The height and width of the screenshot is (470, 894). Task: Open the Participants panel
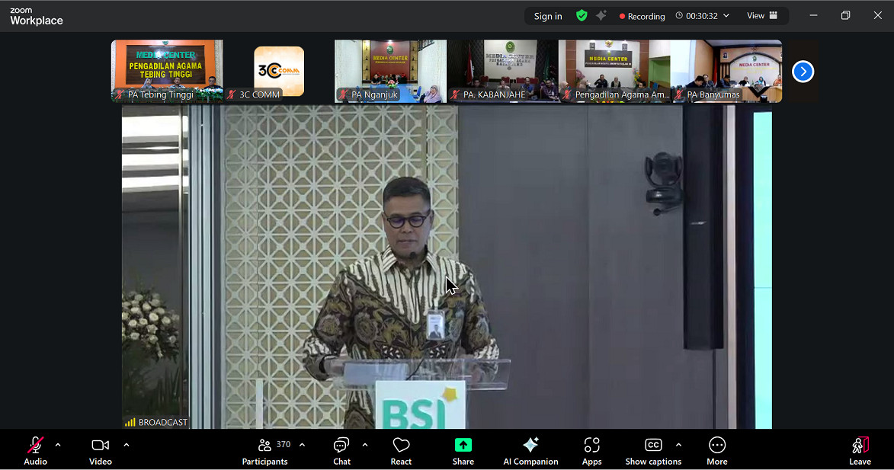[x=265, y=450]
